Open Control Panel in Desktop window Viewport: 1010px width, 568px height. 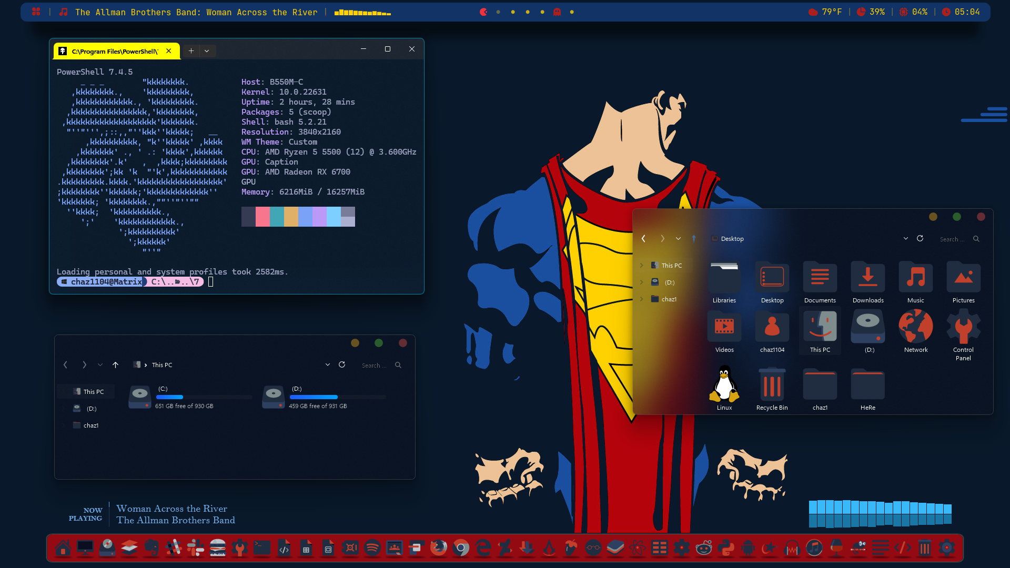click(963, 334)
